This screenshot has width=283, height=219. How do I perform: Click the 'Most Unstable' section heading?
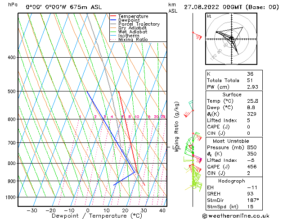pyautogui.click(x=231, y=141)
